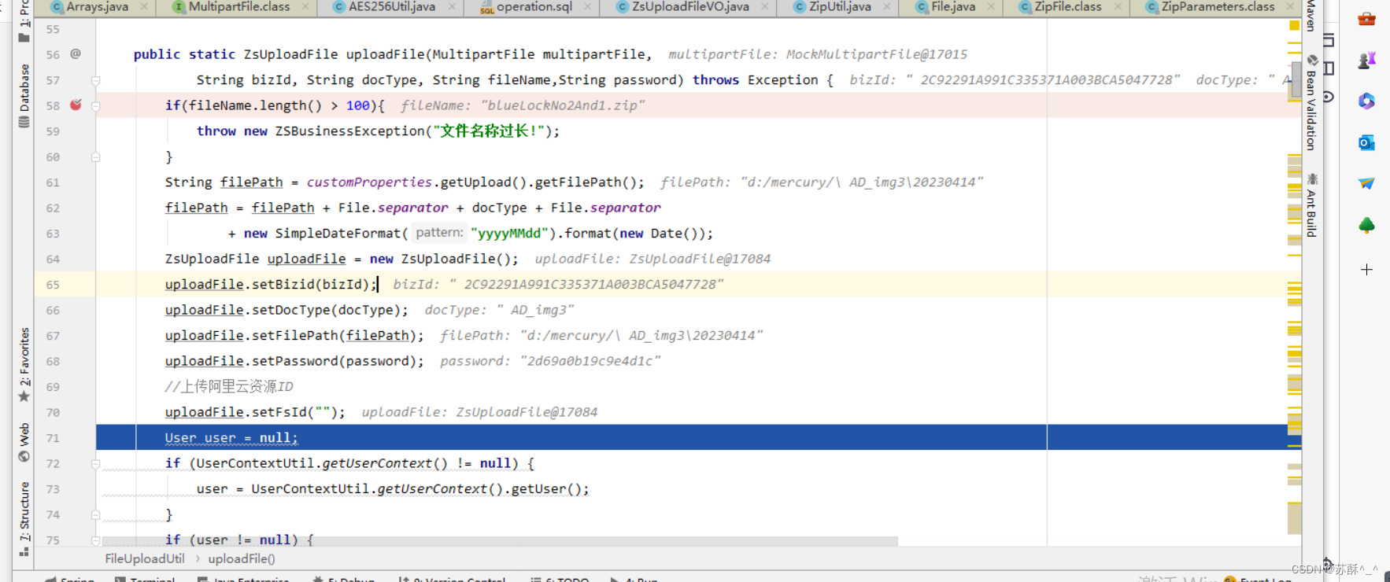
Task: Select the File.java tab
Action: (952, 7)
